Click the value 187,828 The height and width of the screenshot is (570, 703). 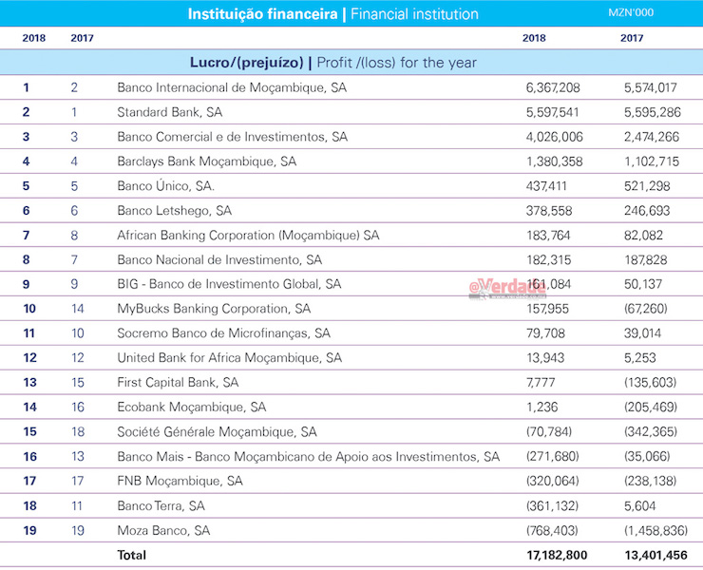[646, 259]
